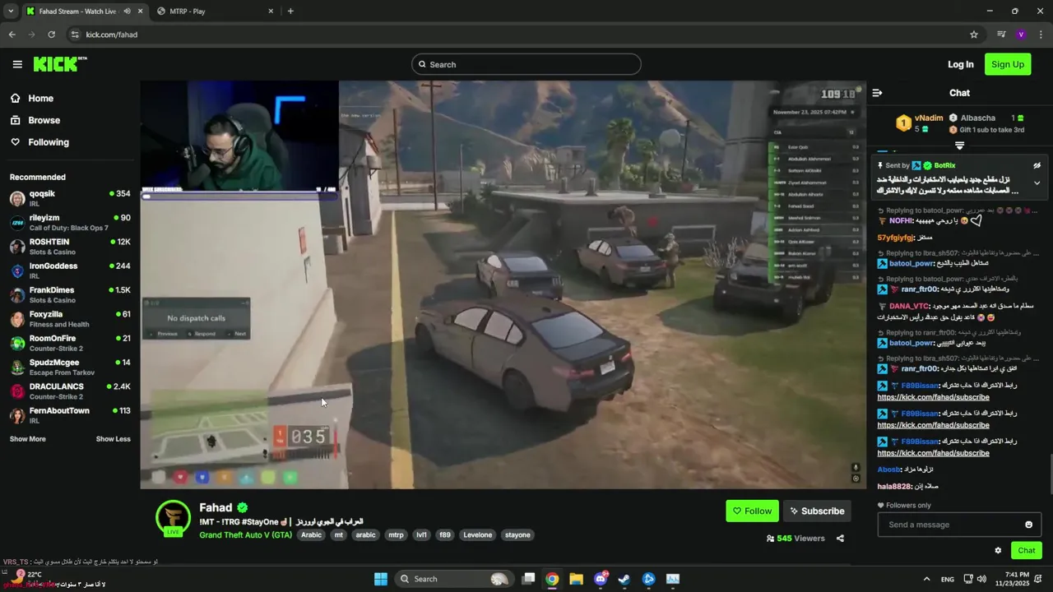The height and width of the screenshot is (592, 1053).
Task: Expand the chat leaderboard handle
Action: pos(959,146)
